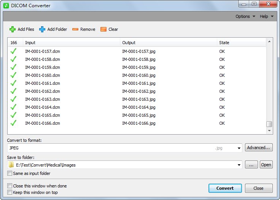The height and width of the screenshot is (200, 280).
Task: Expand the Save to folder dropdown arrow
Action: click(239, 165)
